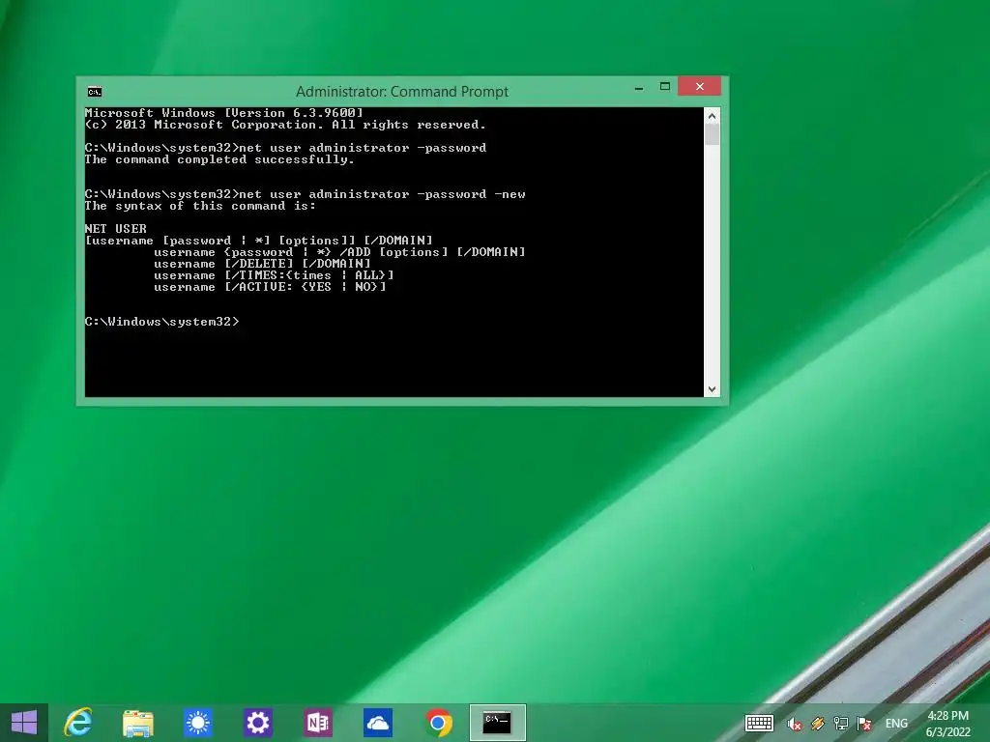Open the Command Prompt system menu icon

click(x=95, y=92)
